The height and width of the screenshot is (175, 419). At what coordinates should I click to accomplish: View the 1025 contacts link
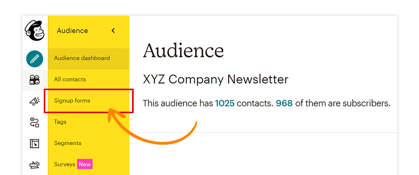tap(225, 103)
